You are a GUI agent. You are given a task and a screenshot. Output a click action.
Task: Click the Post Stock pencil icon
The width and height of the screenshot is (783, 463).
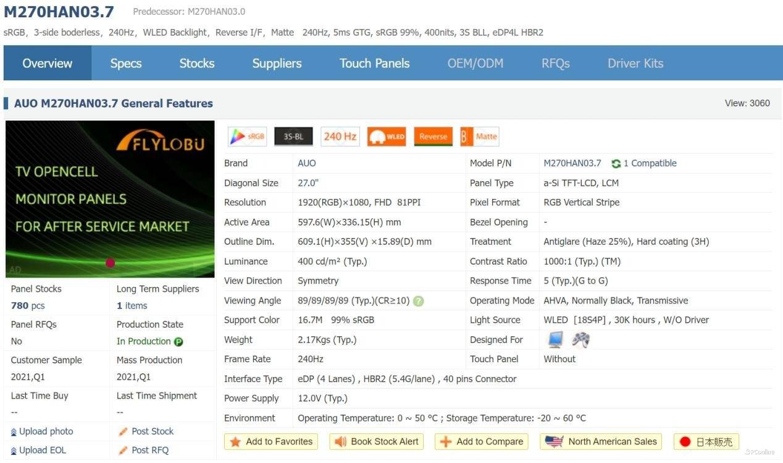pos(123,431)
